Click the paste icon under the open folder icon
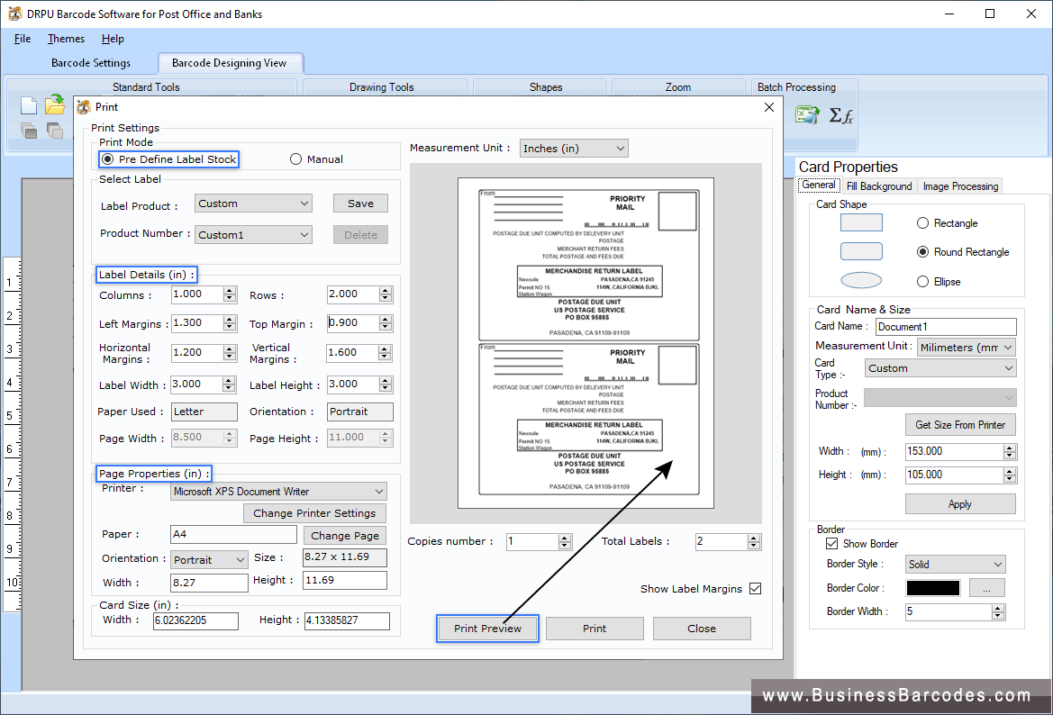Screen dimensions: 1053x715 click(x=54, y=130)
